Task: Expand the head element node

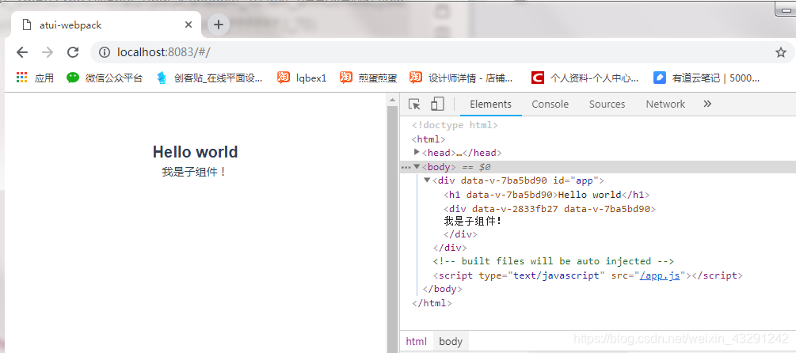Action: pyautogui.click(x=417, y=152)
